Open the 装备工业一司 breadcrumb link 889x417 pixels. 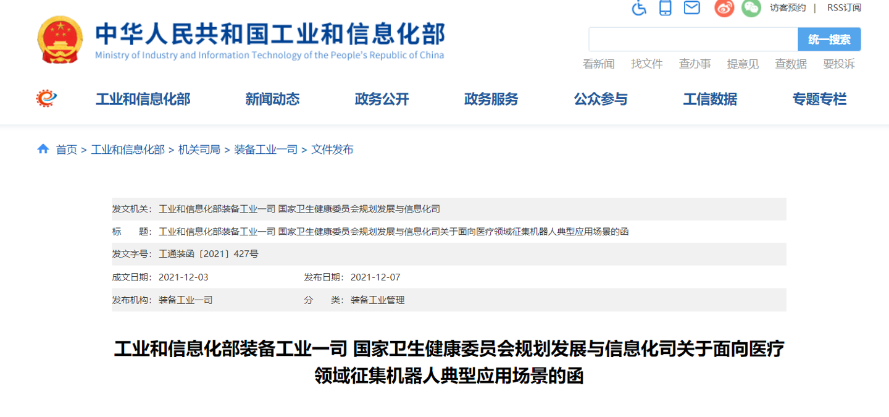[266, 149]
